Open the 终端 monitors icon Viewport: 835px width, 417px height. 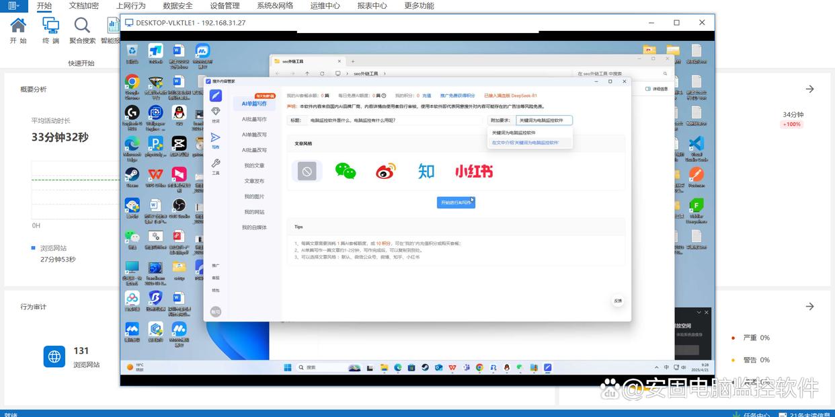(50, 26)
